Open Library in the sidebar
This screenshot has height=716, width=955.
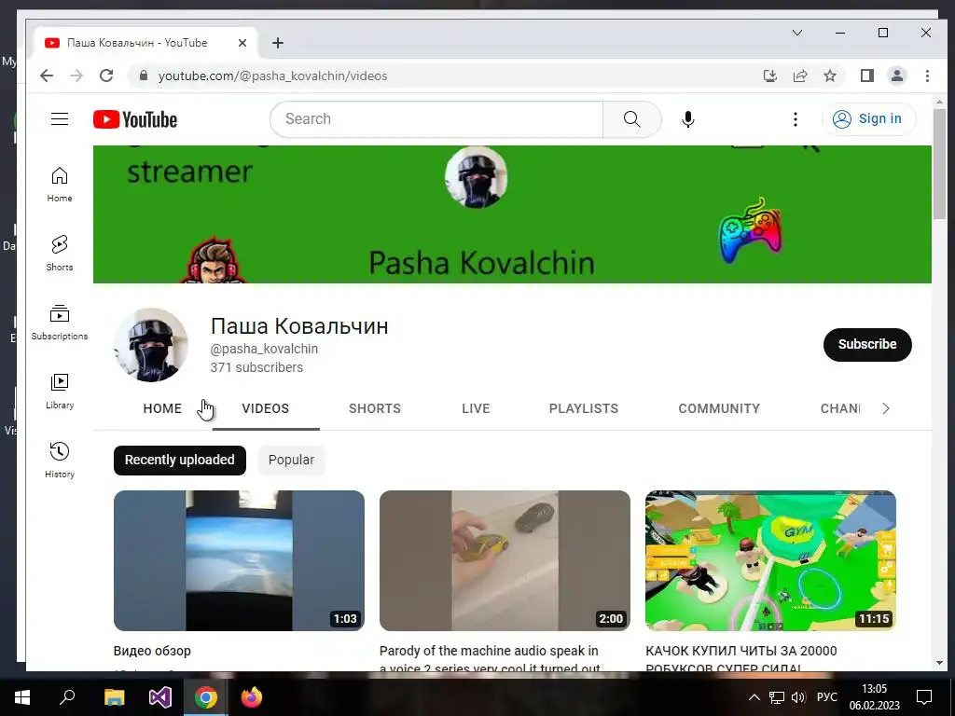click(59, 391)
